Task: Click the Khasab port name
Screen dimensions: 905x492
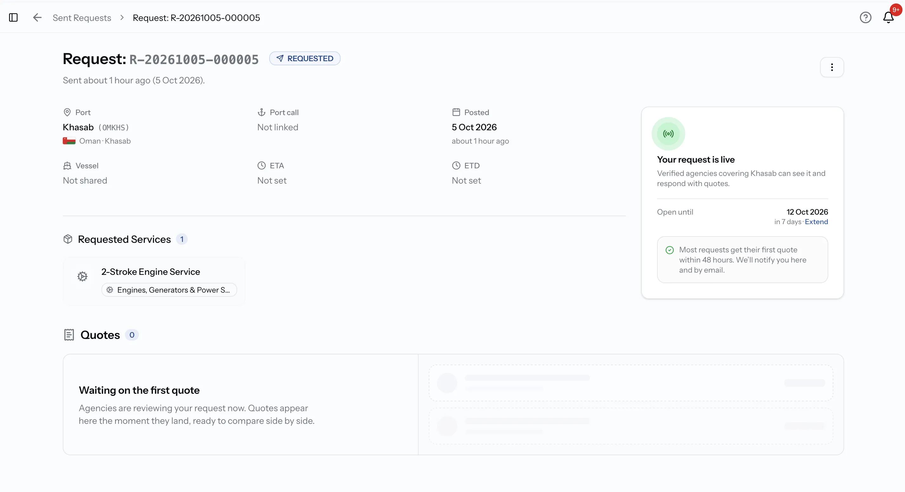Action: click(x=78, y=127)
